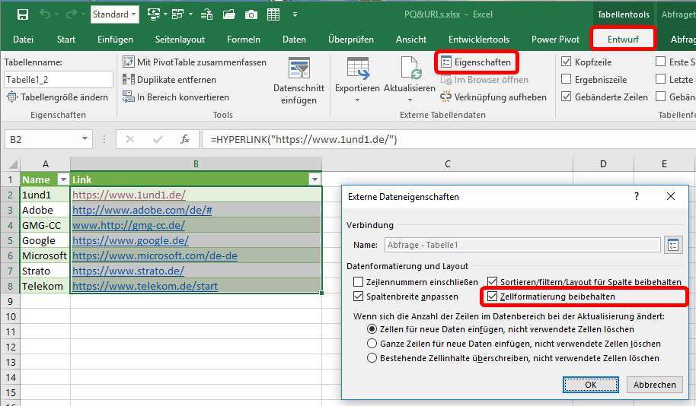
Task: Open the Seitenlayout tab
Action: coord(180,40)
